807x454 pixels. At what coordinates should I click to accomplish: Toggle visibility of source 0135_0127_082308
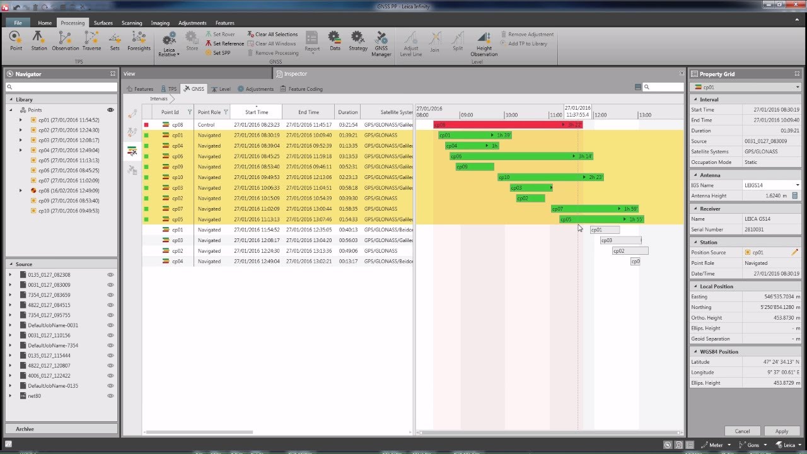click(110, 275)
